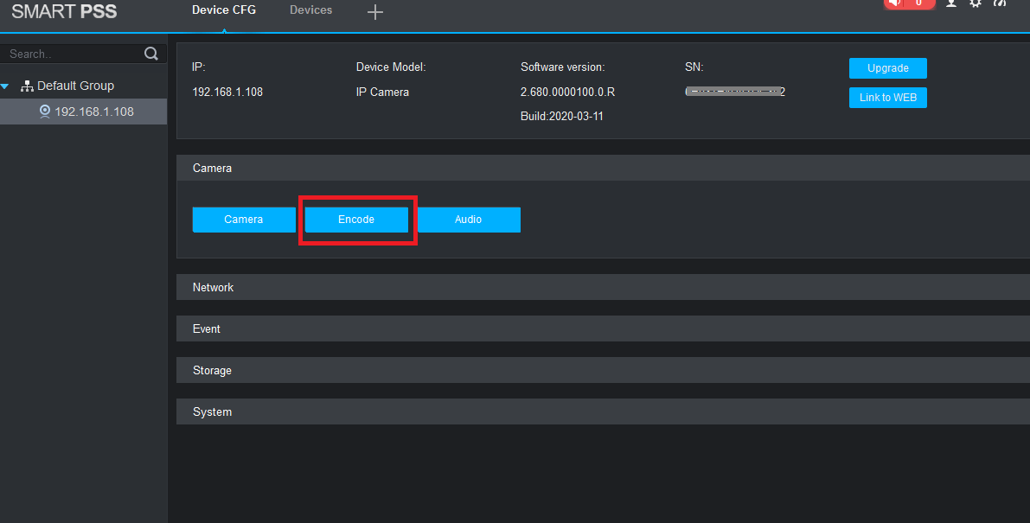Open the Link to WEB button
The image size is (1030, 523).
(x=887, y=98)
